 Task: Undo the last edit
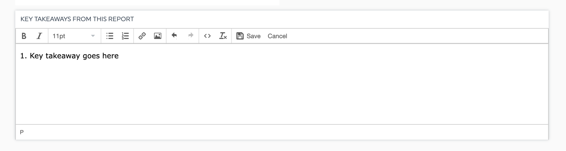tap(174, 36)
